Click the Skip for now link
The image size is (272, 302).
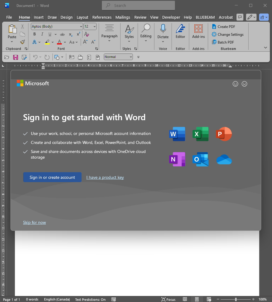pyautogui.click(x=34, y=222)
